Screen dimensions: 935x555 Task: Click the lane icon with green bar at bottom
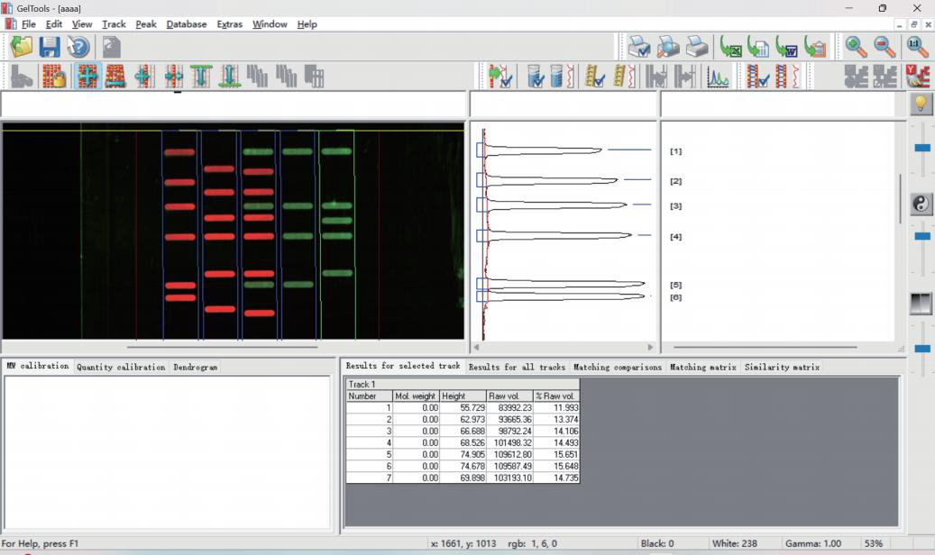click(230, 77)
